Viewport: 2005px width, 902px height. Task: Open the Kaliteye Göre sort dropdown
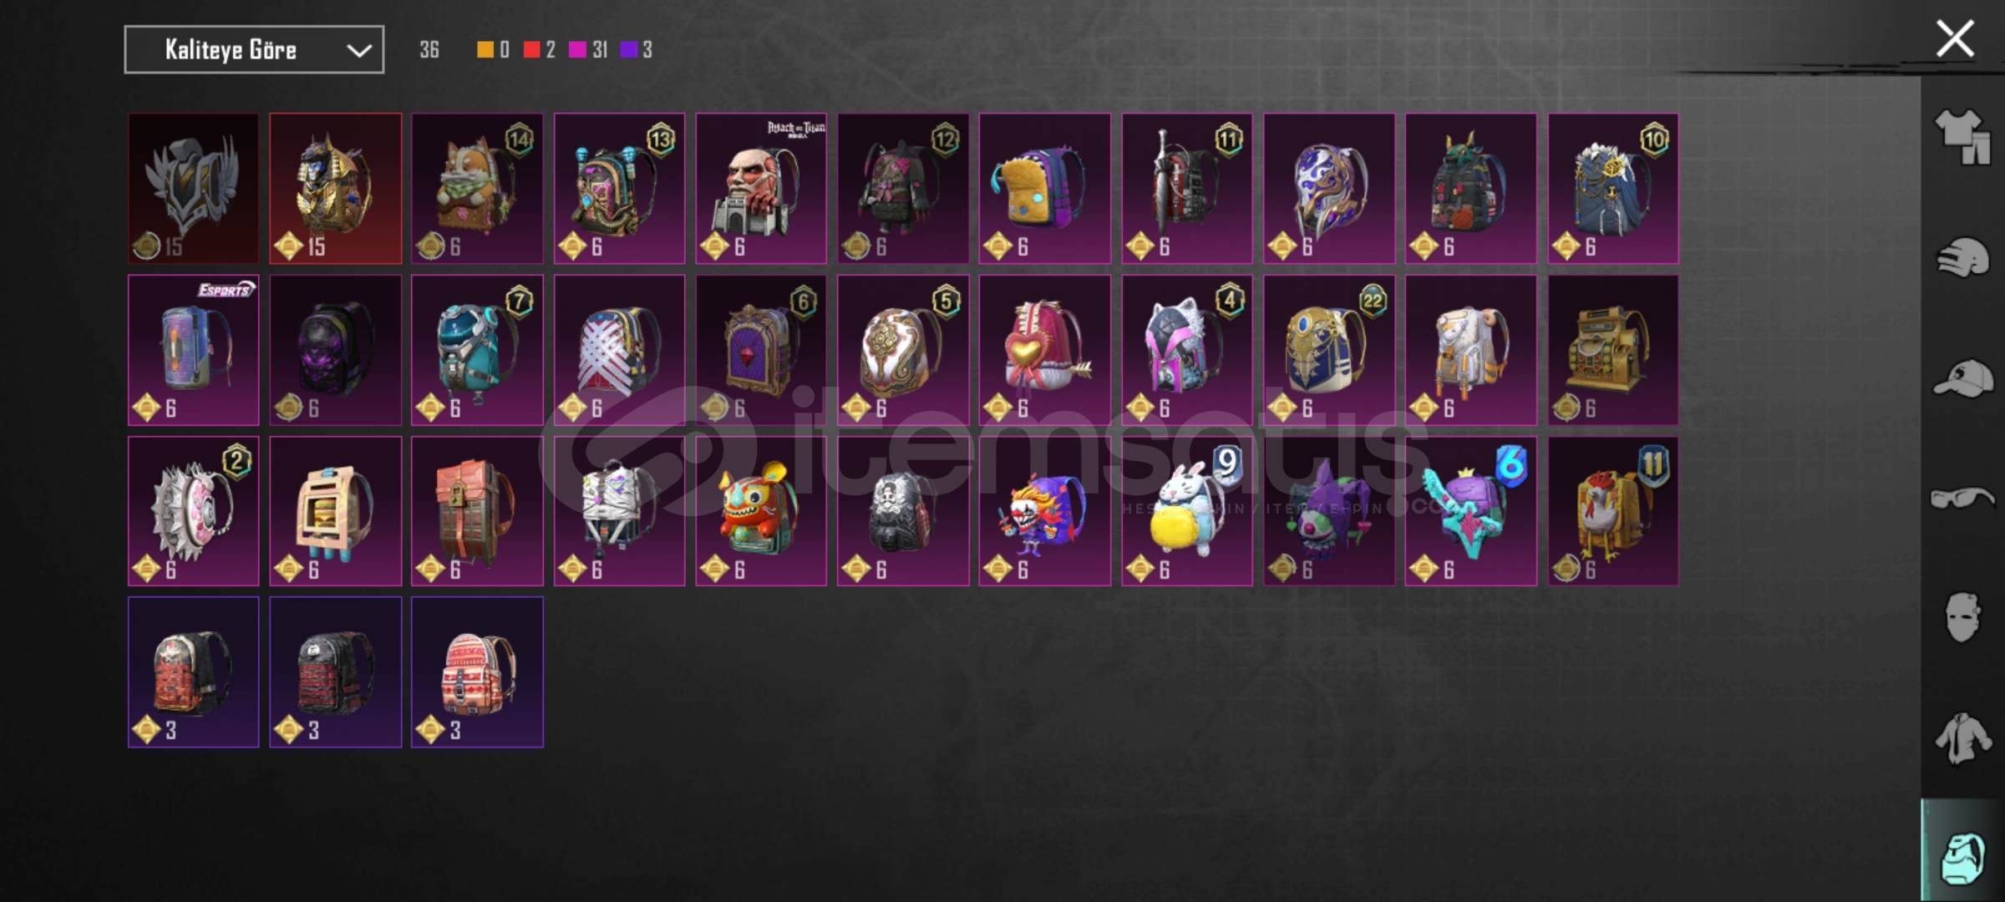254,49
